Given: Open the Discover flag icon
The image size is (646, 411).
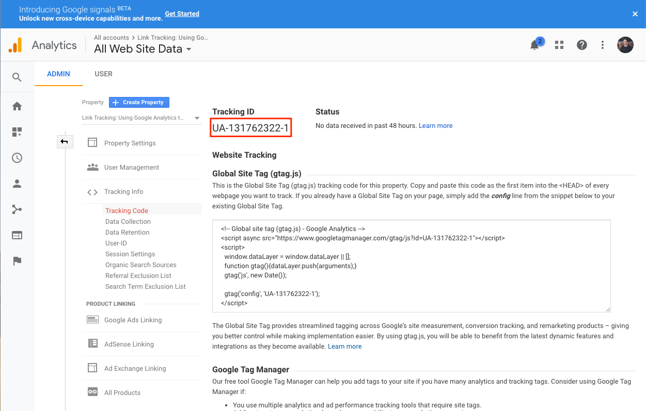Looking at the screenshot, I should pos(17,260).
